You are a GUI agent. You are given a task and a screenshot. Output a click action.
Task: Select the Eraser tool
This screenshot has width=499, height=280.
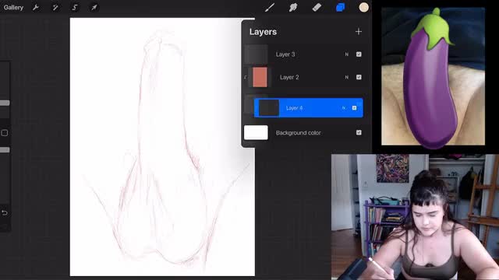[317, 7]
